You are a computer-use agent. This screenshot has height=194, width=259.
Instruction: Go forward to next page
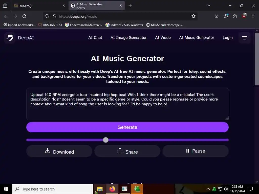[15, 16]
